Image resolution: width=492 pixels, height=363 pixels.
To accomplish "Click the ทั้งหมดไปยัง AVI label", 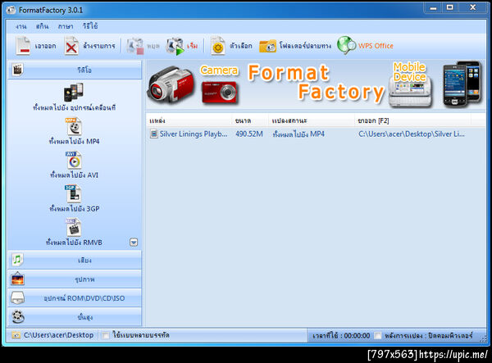I will coord(74,175).
